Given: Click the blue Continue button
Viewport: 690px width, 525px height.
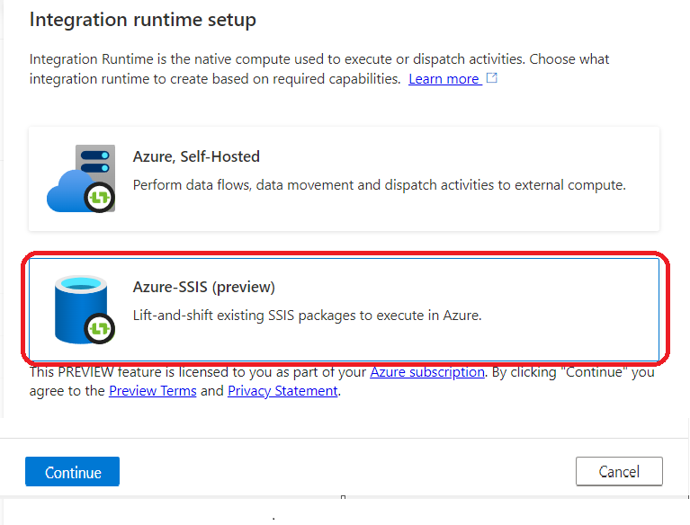Looking at the screenshot, I should 72,471.
